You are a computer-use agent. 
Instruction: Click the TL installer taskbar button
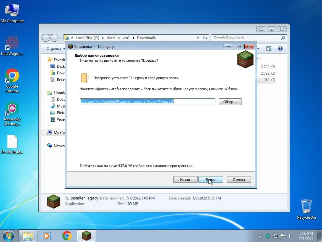[x=86, y=236]
